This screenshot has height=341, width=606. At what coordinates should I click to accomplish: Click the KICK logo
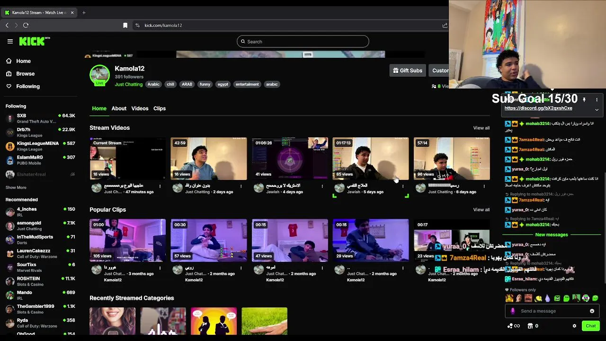pos(34,41)
